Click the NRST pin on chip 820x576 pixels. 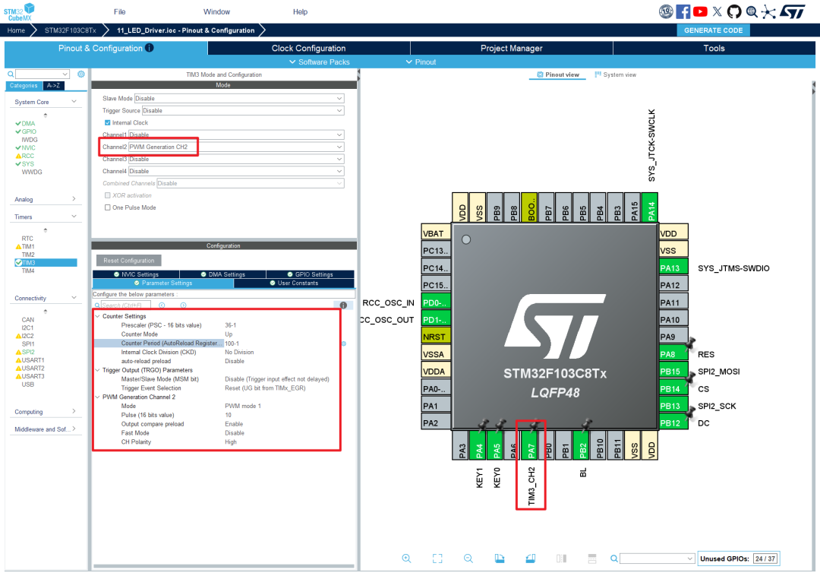(436, 337)
